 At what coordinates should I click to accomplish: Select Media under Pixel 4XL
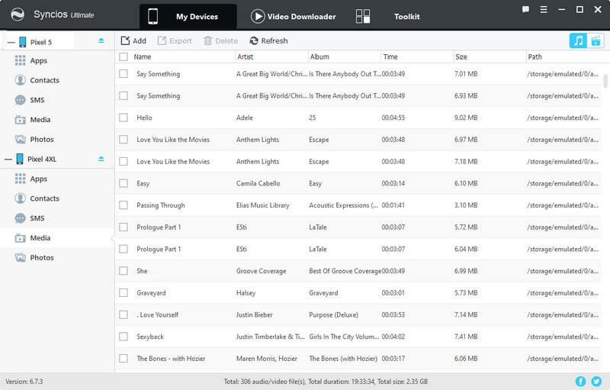[x=40, y=238]
